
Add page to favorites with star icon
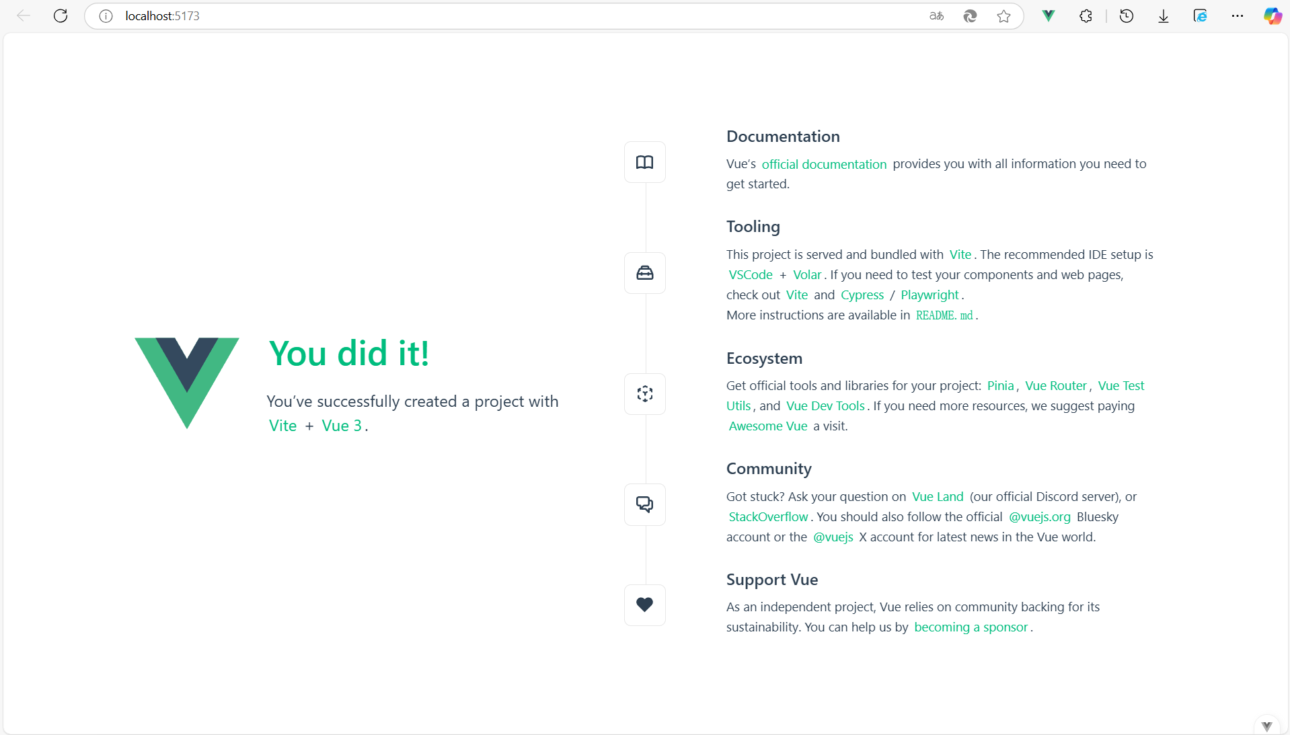(x=1003, y=16)
